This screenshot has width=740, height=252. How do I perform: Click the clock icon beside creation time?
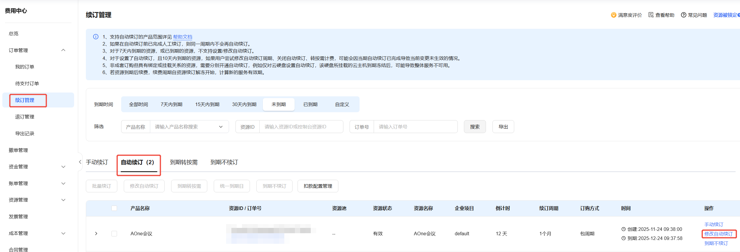click(x=623, y=229)
